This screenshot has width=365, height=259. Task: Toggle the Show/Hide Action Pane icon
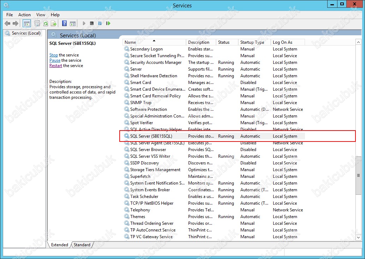click(73, 23)
